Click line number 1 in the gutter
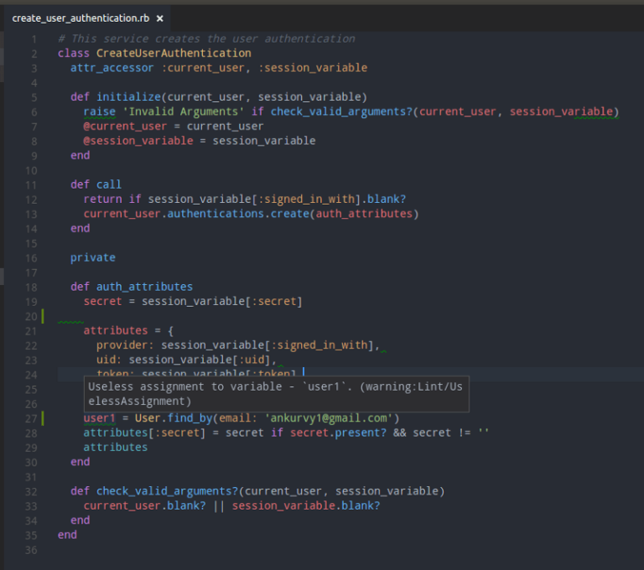 (x=33, y=39)
